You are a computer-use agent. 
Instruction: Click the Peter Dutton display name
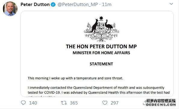point(35,4)
